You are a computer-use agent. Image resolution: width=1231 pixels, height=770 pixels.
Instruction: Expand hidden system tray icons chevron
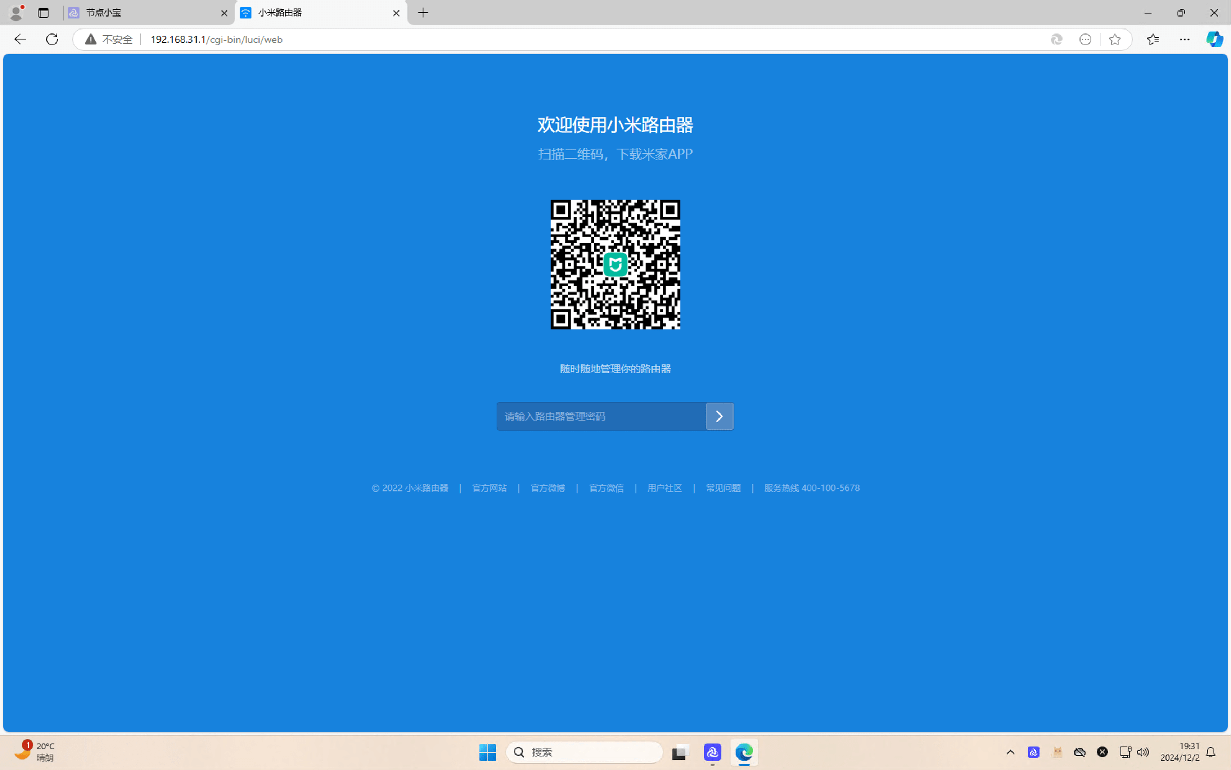pos(1010,752)
